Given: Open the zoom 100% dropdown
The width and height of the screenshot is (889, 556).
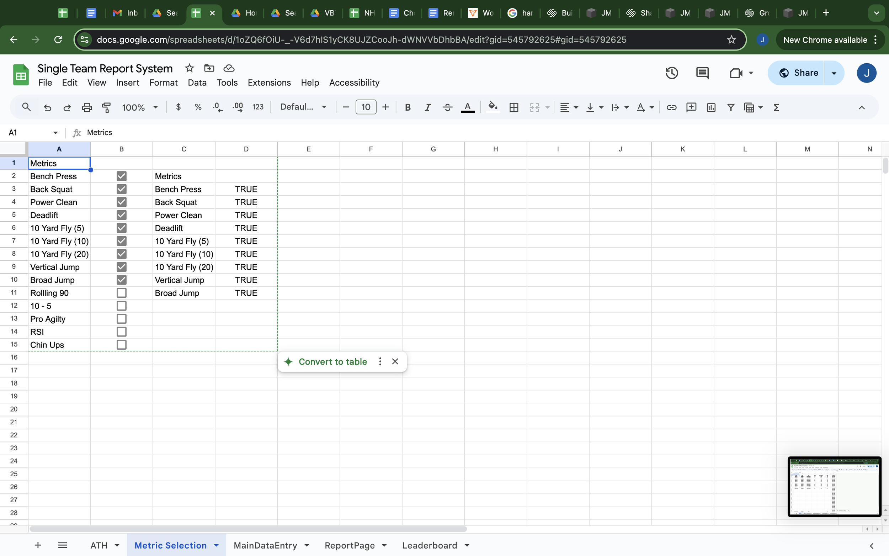Looking at the screenshot, I should click(140, 107).
